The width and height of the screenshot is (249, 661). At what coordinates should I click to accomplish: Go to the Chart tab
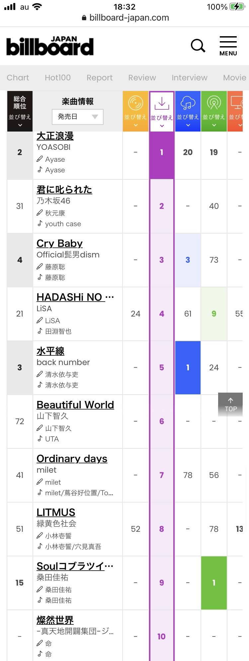click(x=18, y=78)
